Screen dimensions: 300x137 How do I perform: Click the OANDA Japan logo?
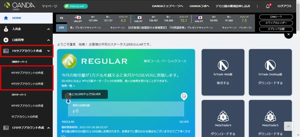tap(20, 6)
